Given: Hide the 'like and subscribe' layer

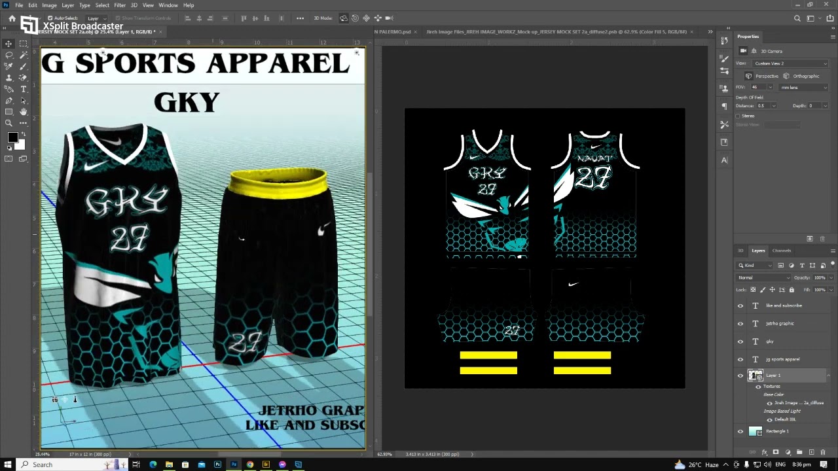Looking at the screenshot, I should point(740,305).
